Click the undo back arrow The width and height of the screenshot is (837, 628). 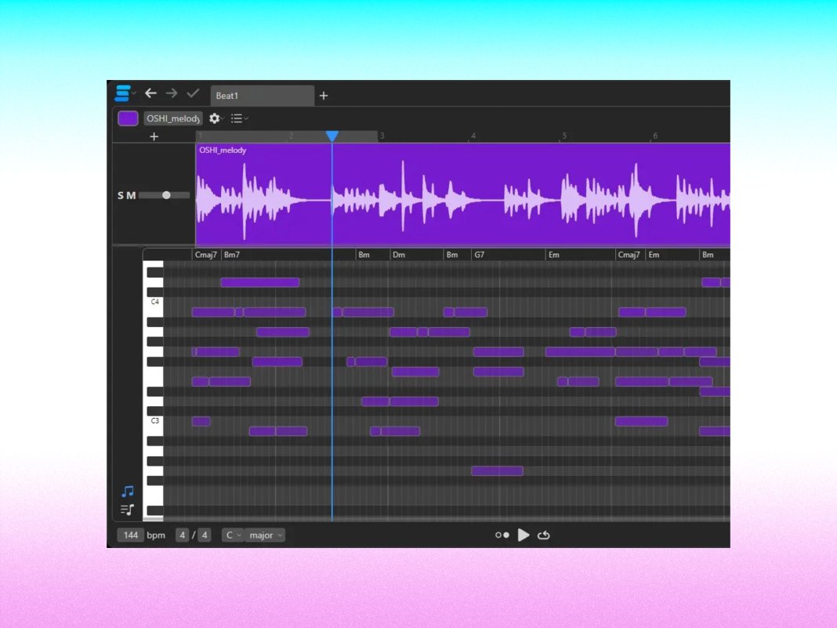(151, 93)
